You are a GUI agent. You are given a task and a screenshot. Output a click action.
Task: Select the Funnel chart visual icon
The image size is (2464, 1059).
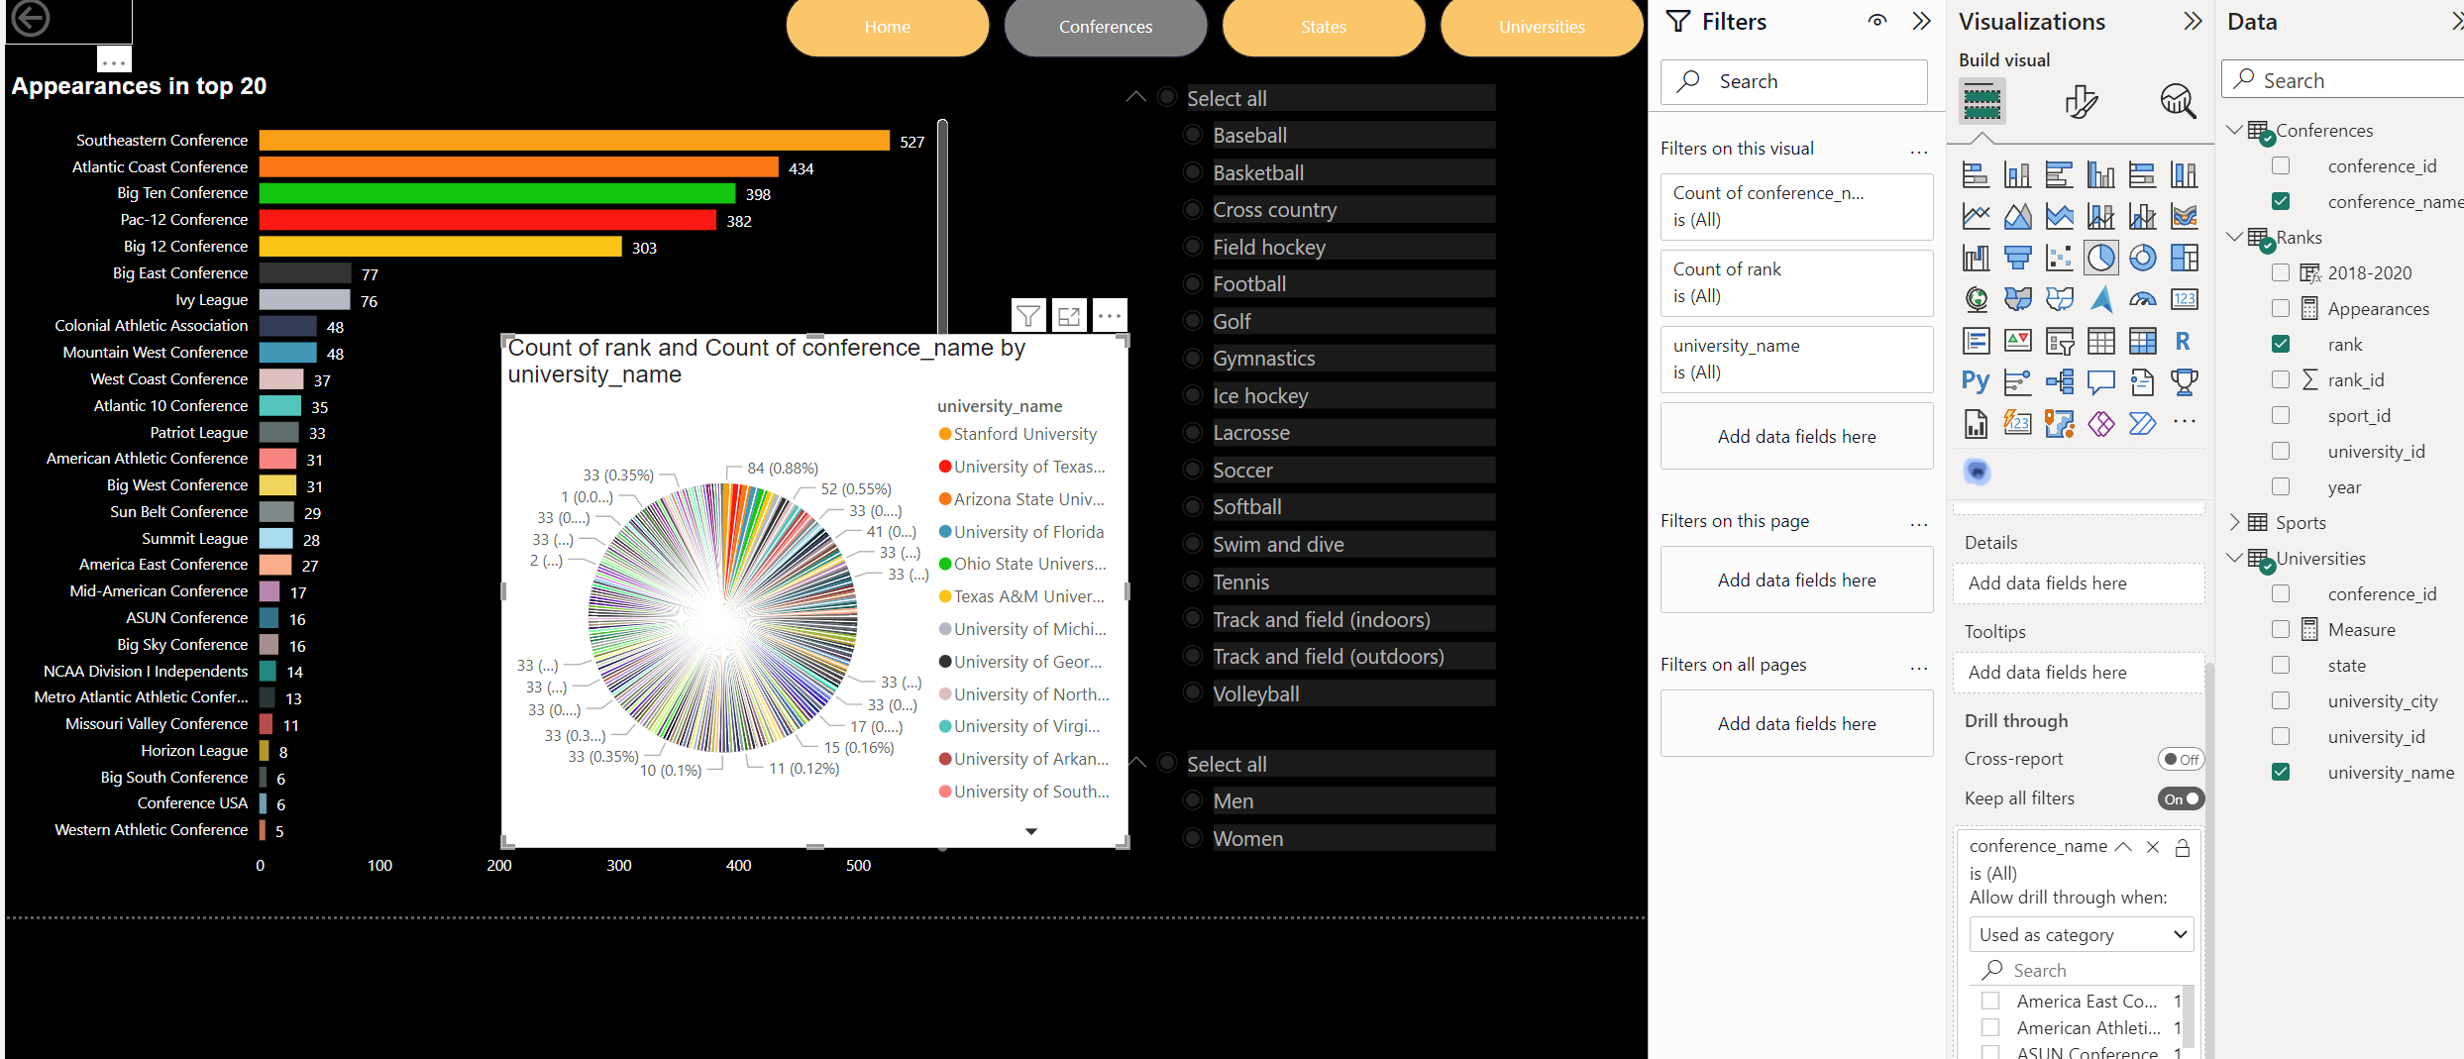[x=2017, y=258]
